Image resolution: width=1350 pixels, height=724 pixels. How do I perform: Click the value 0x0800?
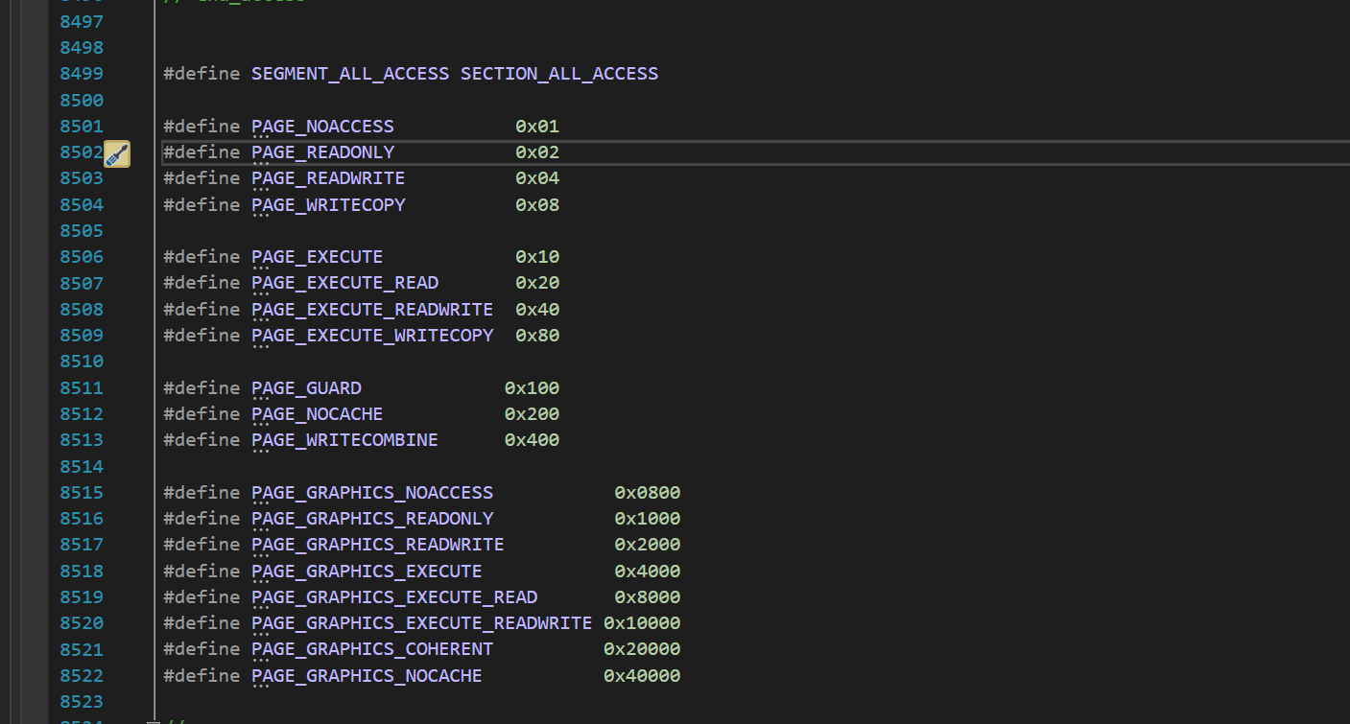coord(648,493)
